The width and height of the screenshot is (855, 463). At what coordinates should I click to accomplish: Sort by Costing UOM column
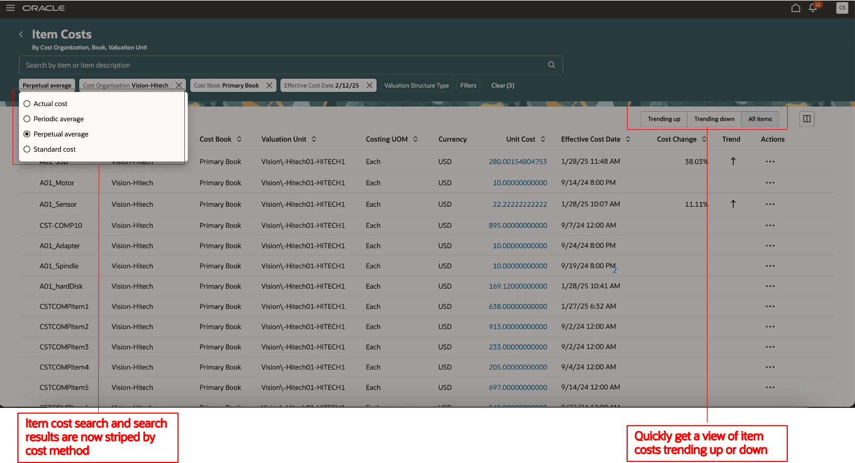[x=415, y=139]
